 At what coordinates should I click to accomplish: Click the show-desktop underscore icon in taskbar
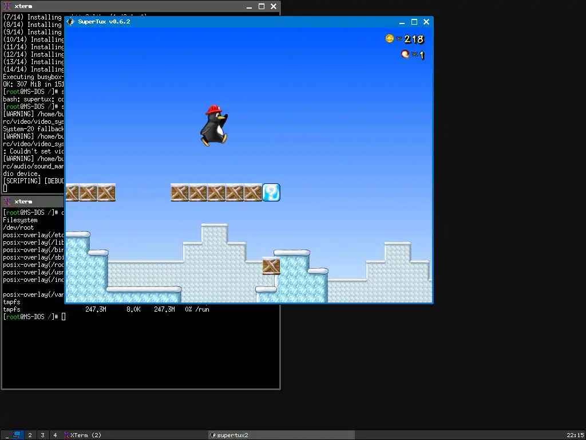[x=7, y=435]
